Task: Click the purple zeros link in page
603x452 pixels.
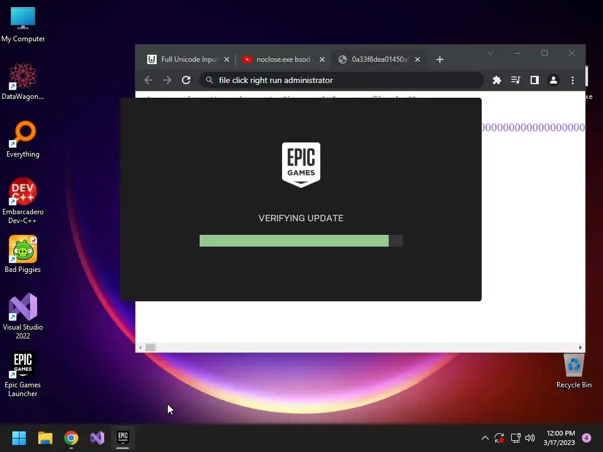Action: coord(533,127)
